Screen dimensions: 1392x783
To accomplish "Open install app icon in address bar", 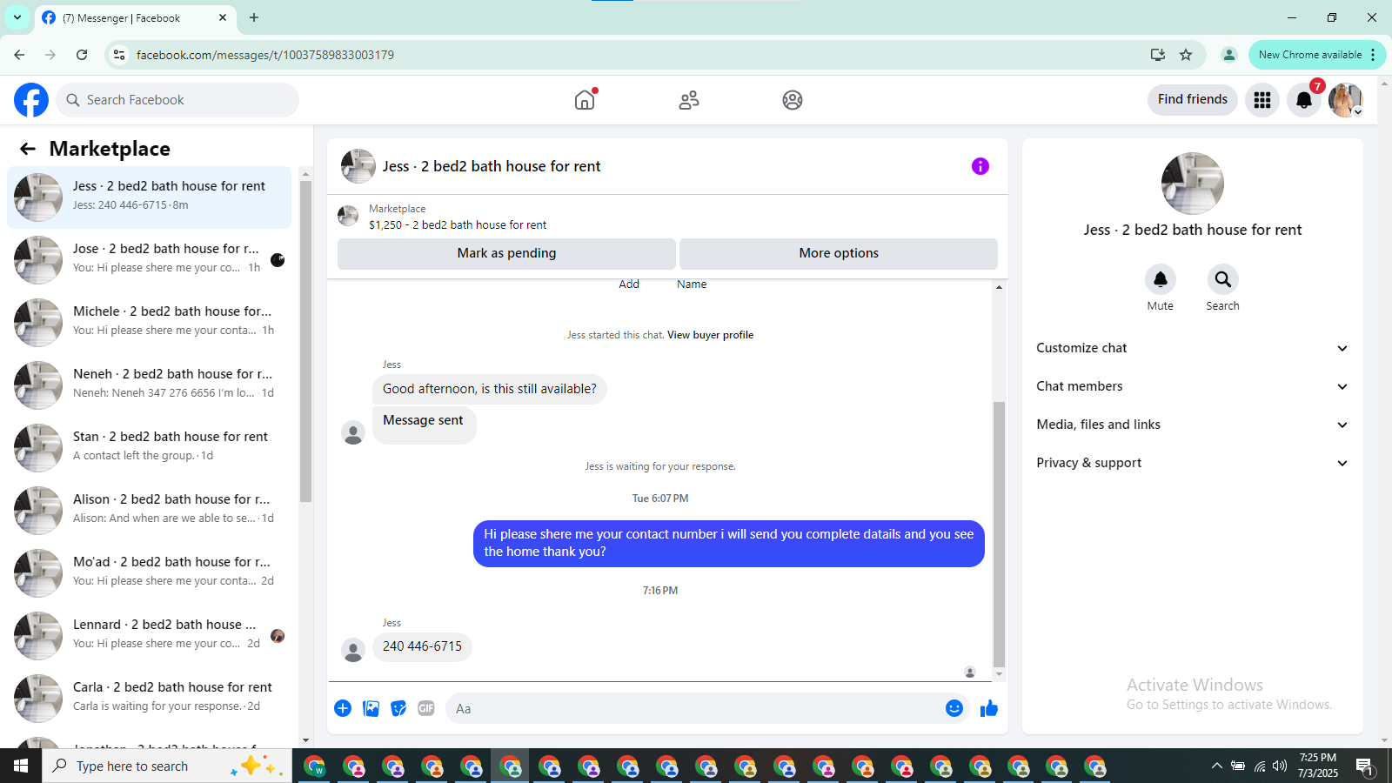I will pyautogui.click(x=1158, y=55).
